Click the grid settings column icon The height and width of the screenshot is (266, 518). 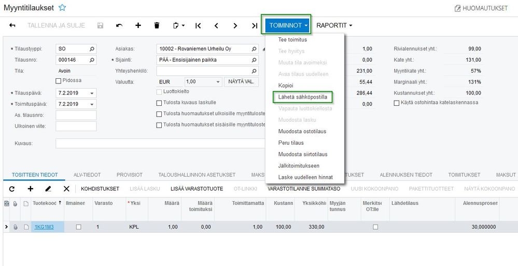[6, 204]
